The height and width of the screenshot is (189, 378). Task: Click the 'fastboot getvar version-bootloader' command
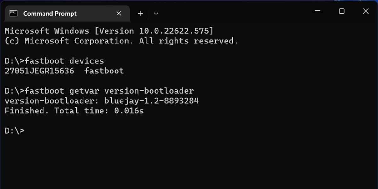pyautogui.click(x=109, y=91)
